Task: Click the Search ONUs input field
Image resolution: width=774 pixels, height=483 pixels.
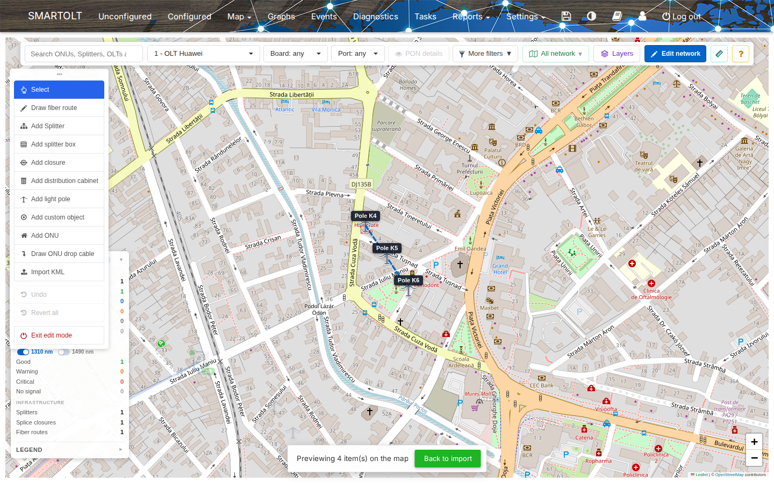Action: 84,54
